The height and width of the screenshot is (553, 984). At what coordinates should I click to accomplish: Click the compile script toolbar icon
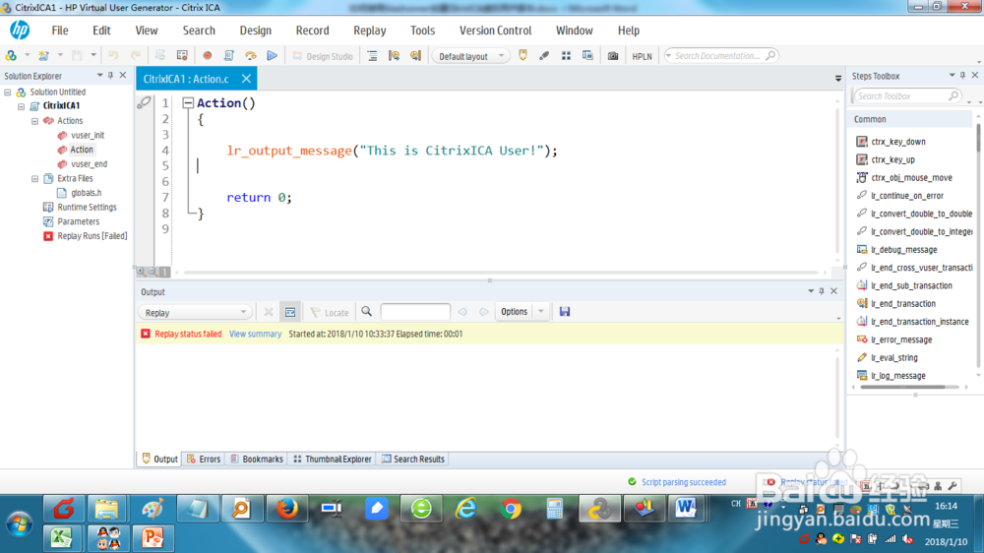point(229,56)
